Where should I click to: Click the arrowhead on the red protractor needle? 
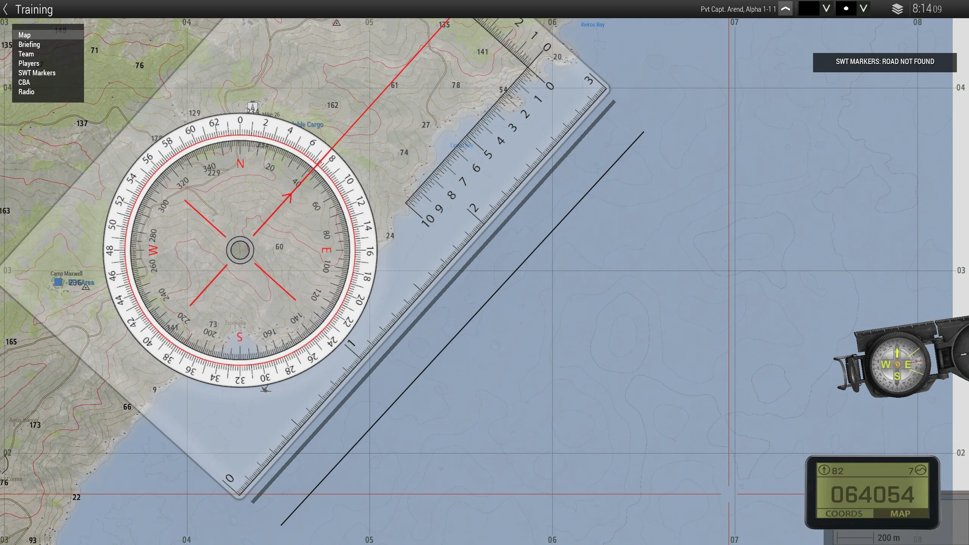click(288, 197)
